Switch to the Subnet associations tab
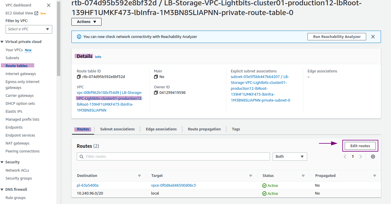391x204 pixels. tap(117, 129)
